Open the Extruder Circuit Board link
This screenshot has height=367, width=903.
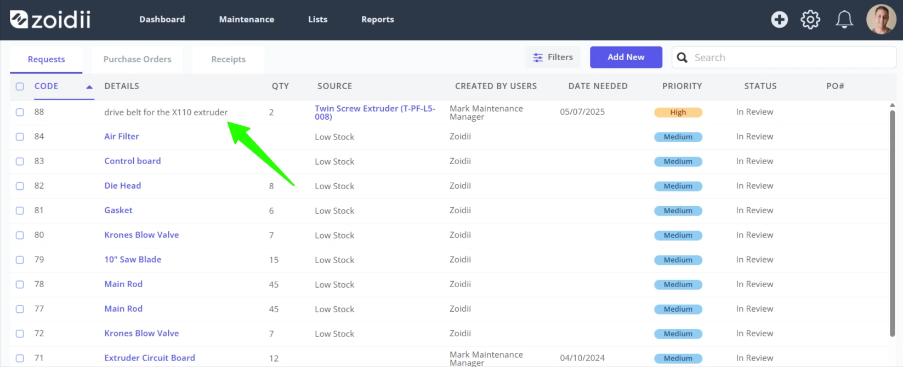(150, 358)
